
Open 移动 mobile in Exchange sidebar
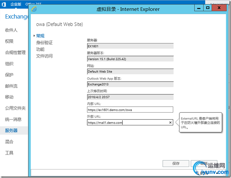click(x=9, y=97)
